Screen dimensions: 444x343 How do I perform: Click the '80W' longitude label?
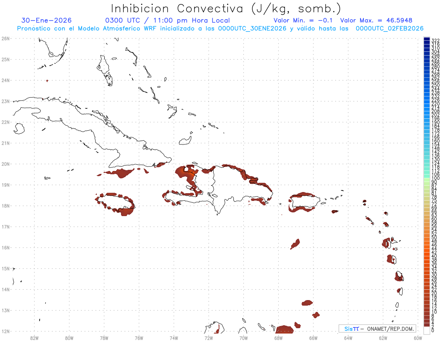69,338
